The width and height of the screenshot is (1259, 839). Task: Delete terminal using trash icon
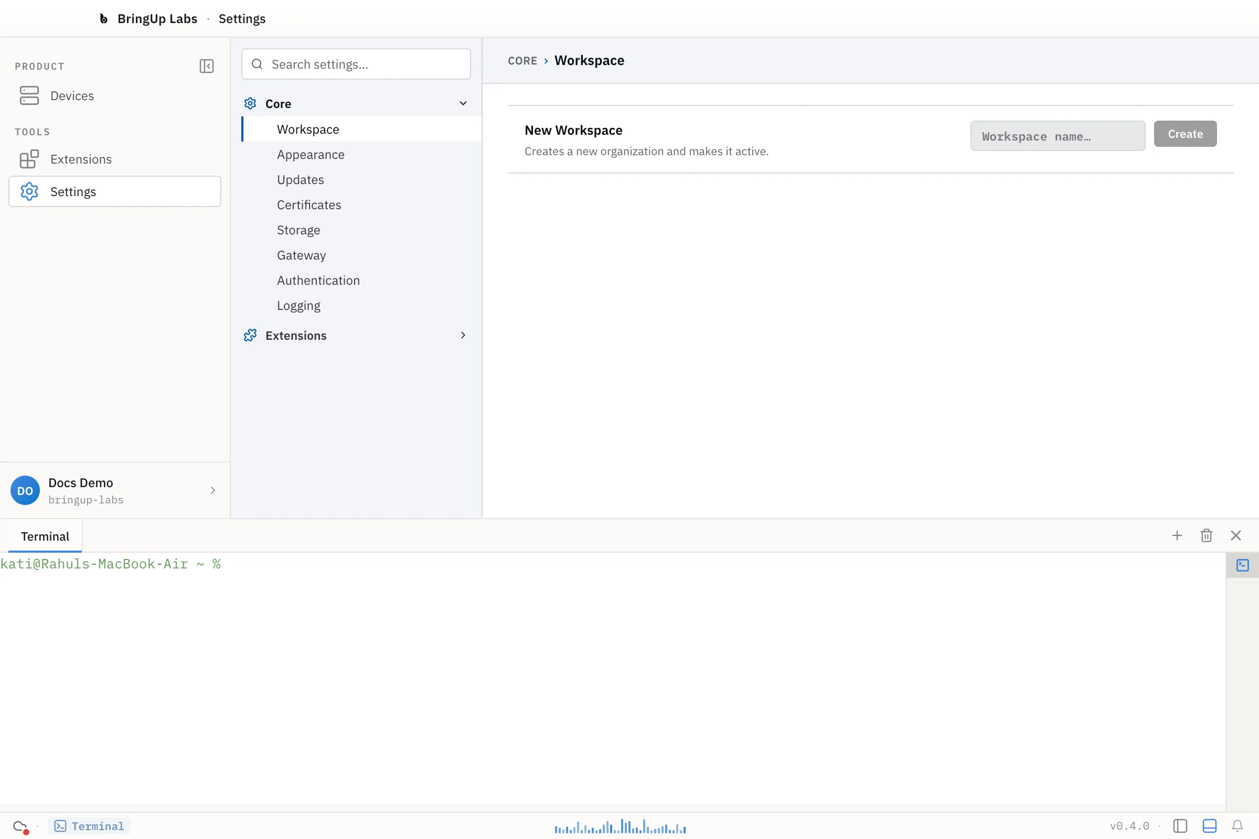click(1206, 535)
